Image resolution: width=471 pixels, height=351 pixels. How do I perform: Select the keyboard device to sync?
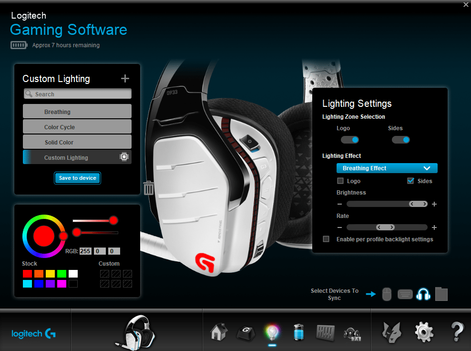405,294
